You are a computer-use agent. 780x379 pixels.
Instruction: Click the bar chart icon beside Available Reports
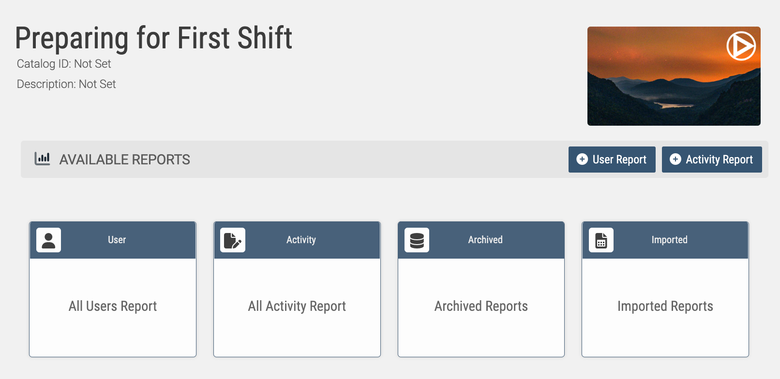click(42, 159)
